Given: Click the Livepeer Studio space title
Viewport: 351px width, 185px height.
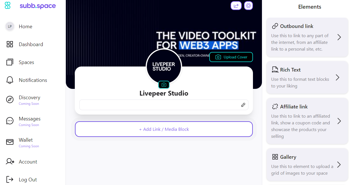Looking at the screenshot, I should click(164, 93).
